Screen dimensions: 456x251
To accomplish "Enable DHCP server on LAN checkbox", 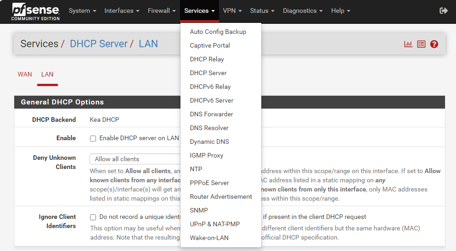I will [93, 138].
